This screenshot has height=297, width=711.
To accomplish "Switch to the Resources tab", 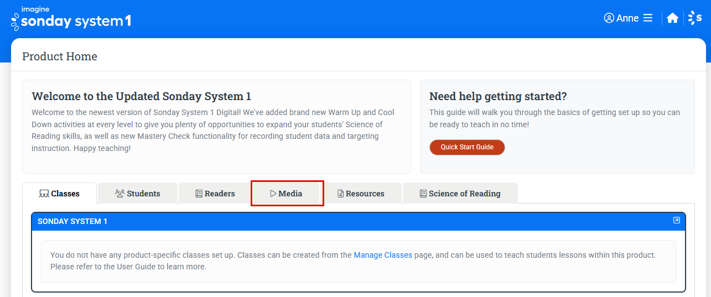I will 361,194.
